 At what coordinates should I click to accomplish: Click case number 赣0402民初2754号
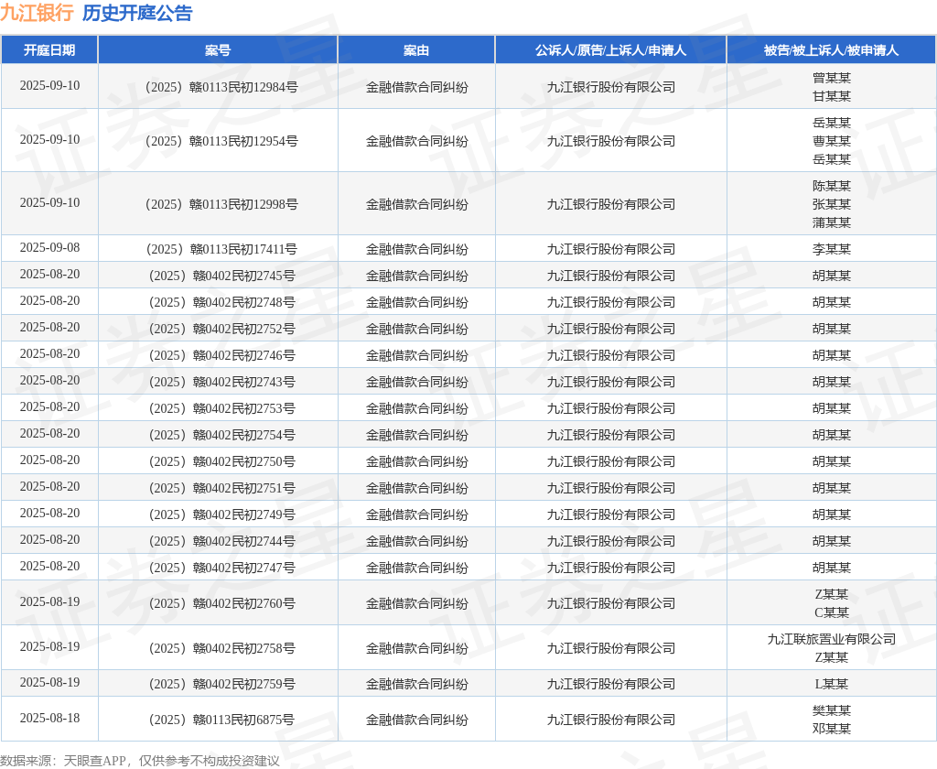[221, 436]
